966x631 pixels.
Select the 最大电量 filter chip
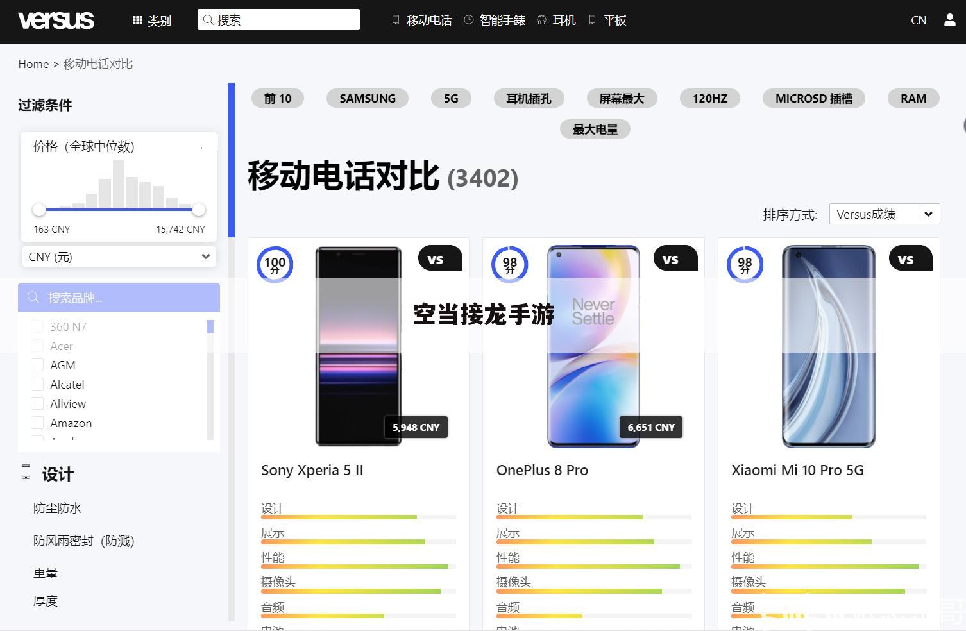[x=595, y=129]
